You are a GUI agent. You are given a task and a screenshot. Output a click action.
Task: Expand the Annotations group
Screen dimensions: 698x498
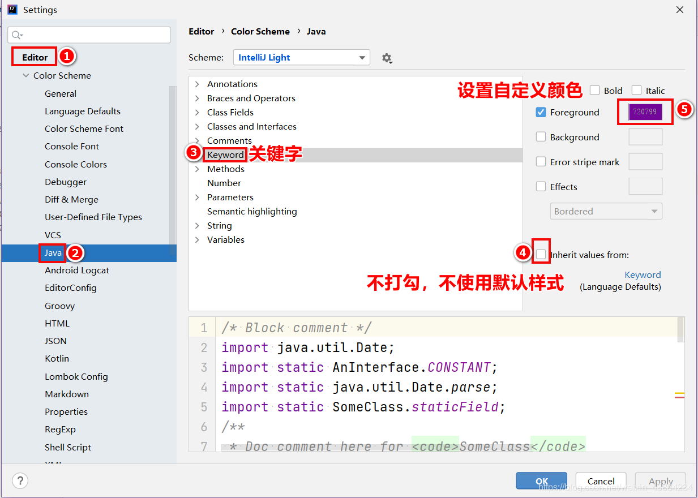click(197, 84)
